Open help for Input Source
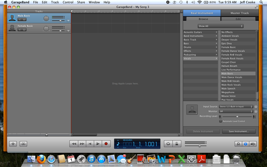 click(256, 107)
